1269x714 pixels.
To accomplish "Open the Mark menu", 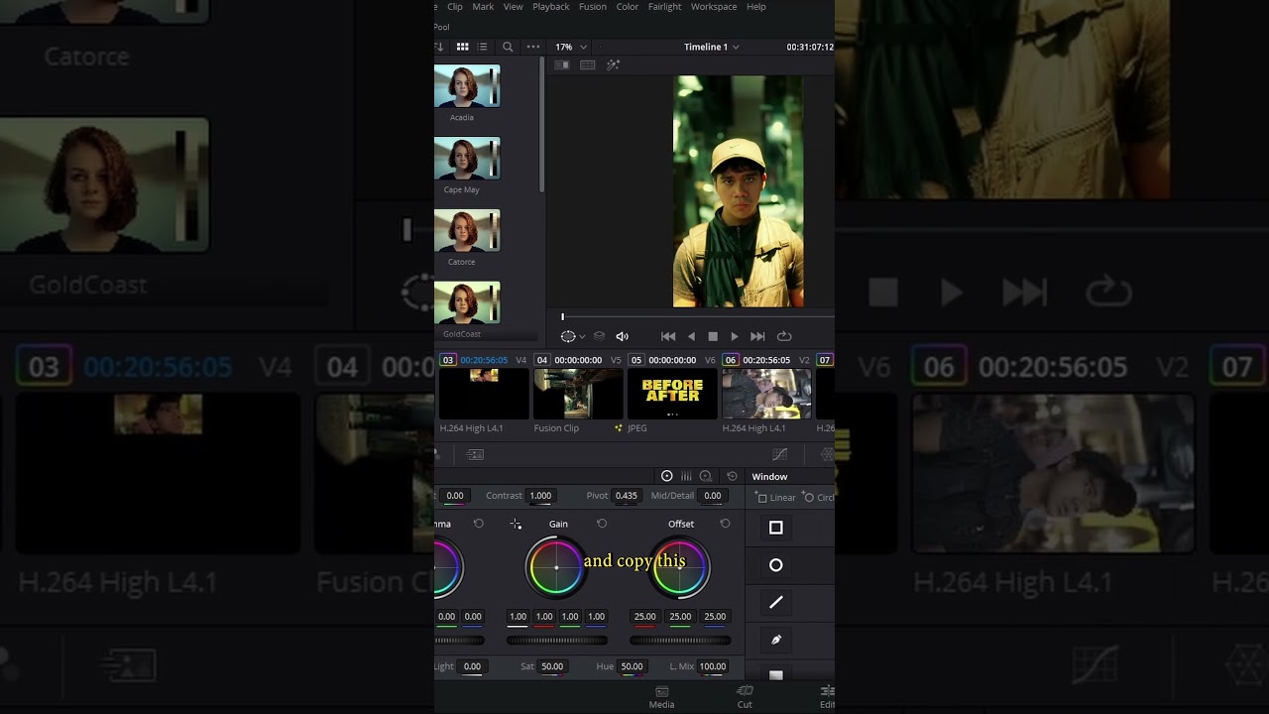I will [x=483, y=7].
